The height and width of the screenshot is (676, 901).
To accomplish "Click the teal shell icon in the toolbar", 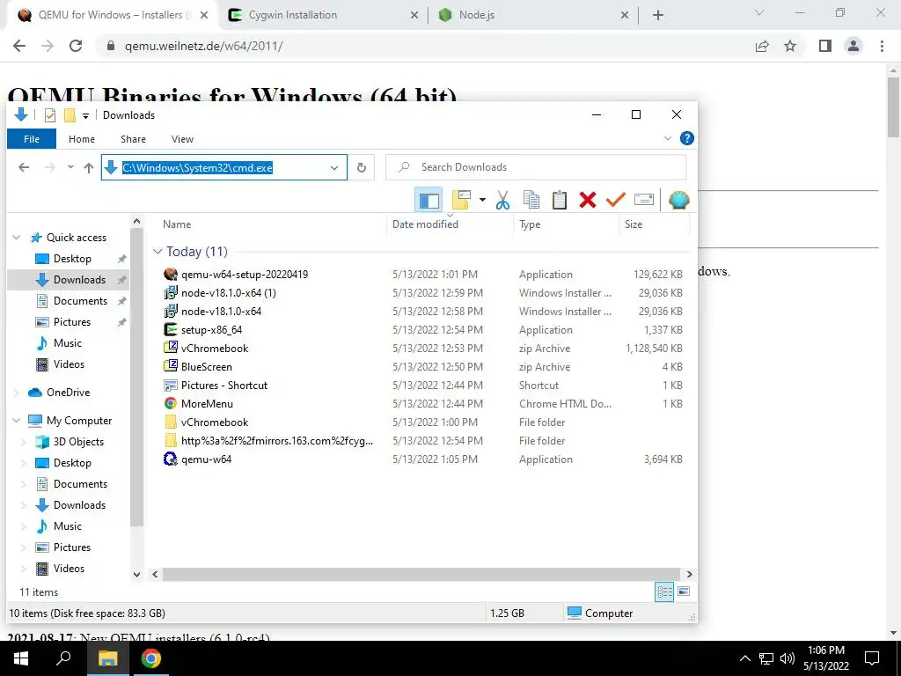I will (x=678, y=200).
